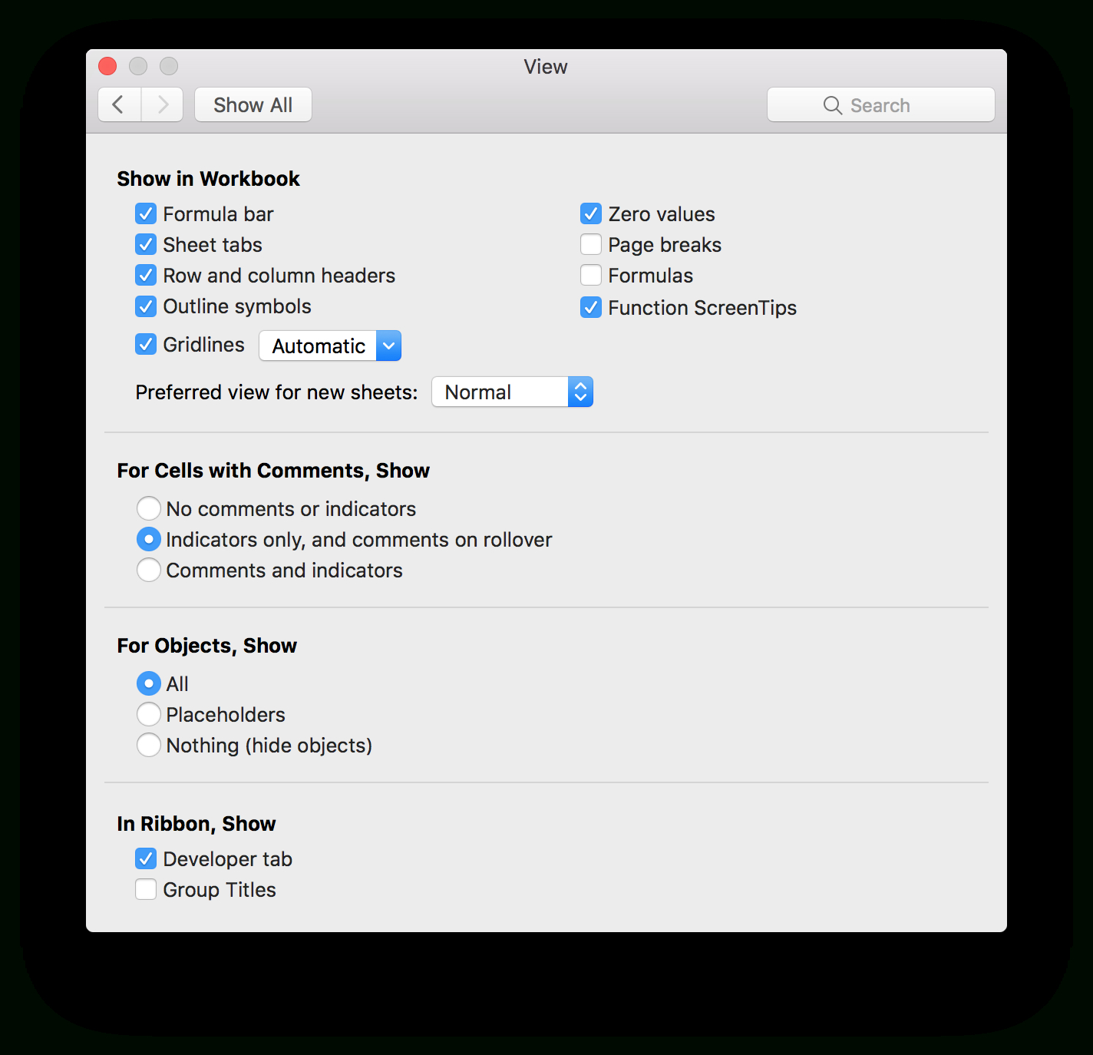1093x1055 pixels.
Task: Enable Group Titles in ribbon
Action: pos(146,889)
